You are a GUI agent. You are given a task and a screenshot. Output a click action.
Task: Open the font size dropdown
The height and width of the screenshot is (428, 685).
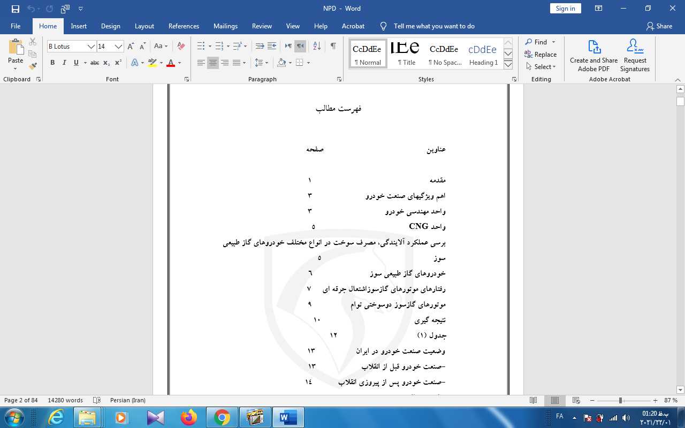pos(118,47)
